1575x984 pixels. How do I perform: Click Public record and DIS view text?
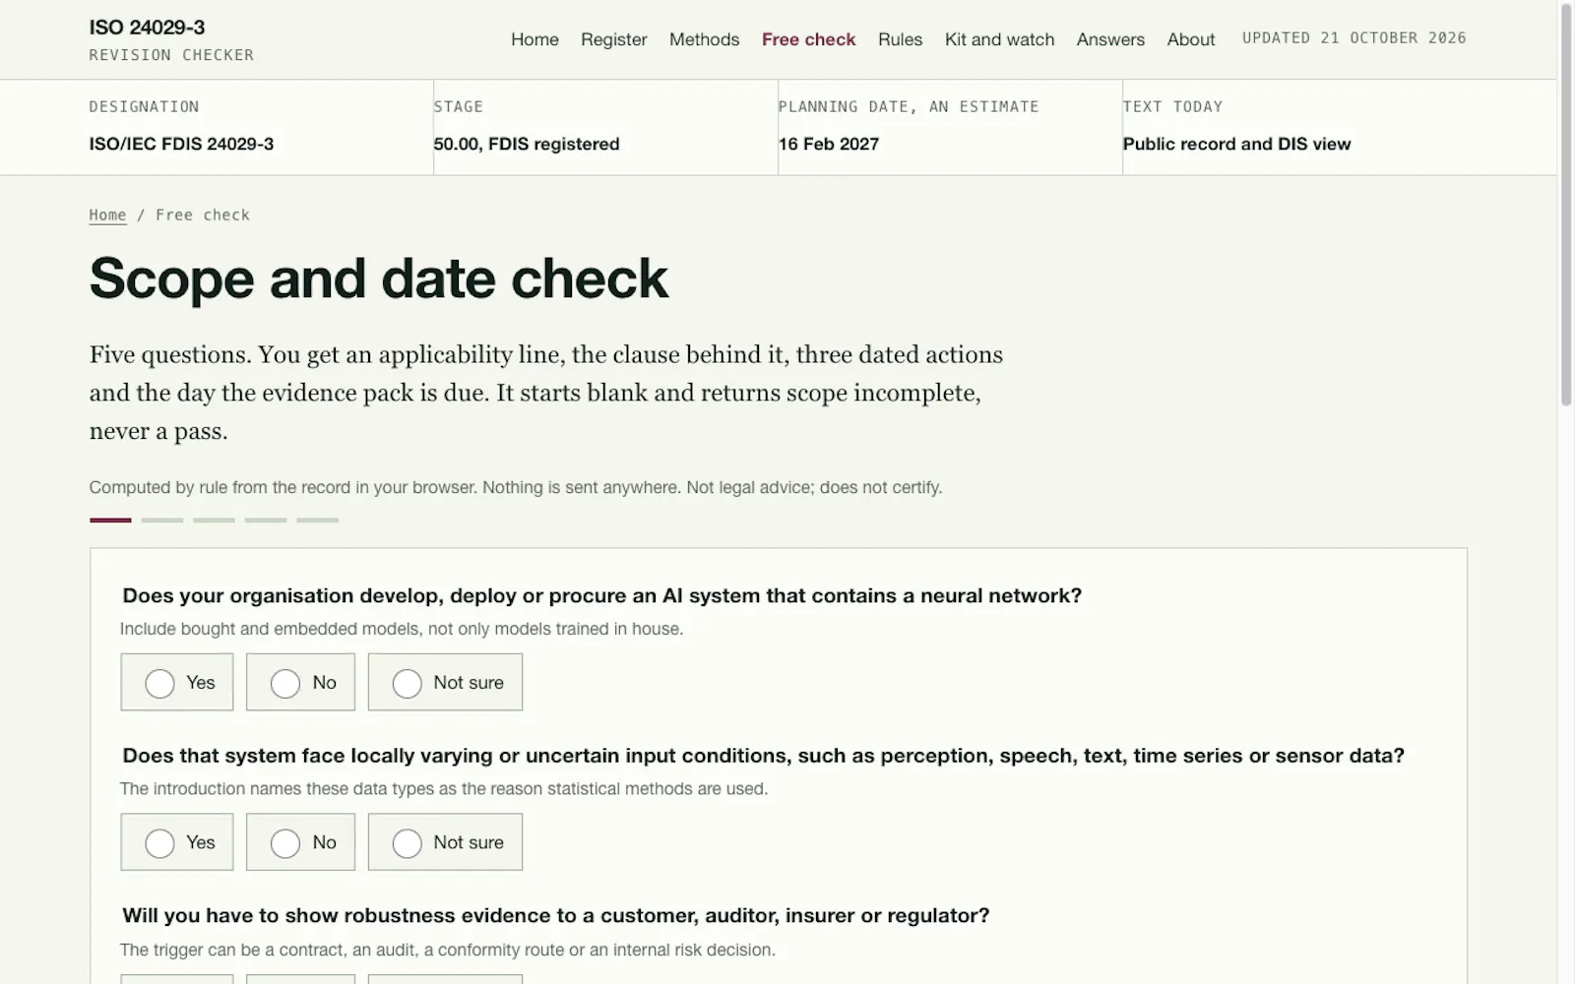(1236, 144)
